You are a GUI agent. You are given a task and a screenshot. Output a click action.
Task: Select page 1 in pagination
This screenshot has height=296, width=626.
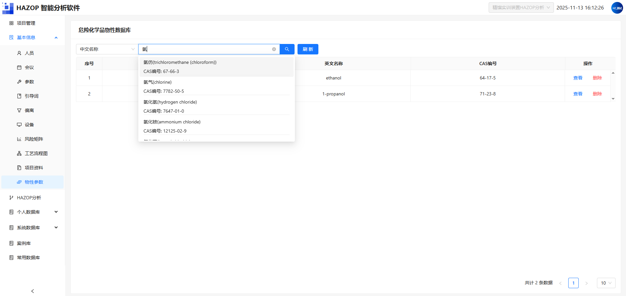(x=573, y=283)
